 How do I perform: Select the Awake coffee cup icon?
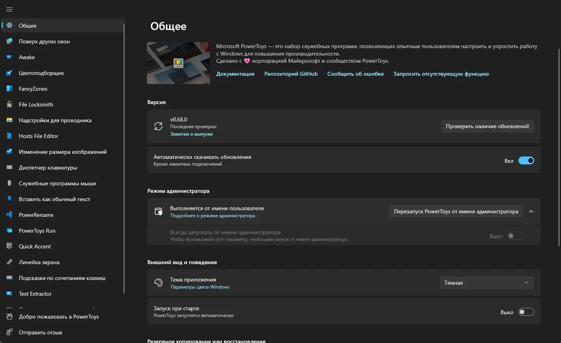coord(9,57)
